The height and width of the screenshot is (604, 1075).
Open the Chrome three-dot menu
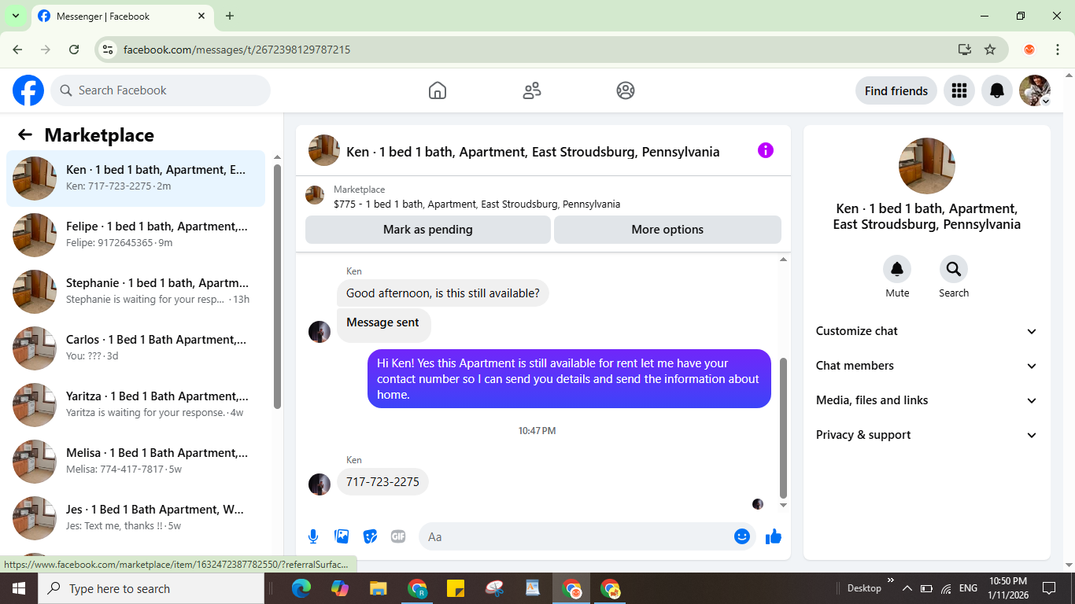tap(1058, 50)
